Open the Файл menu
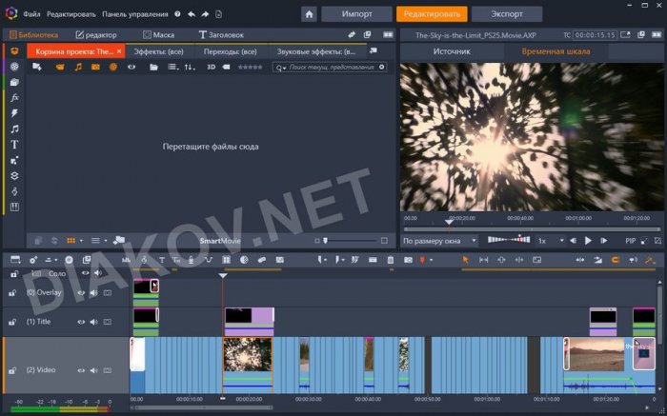 31,15
